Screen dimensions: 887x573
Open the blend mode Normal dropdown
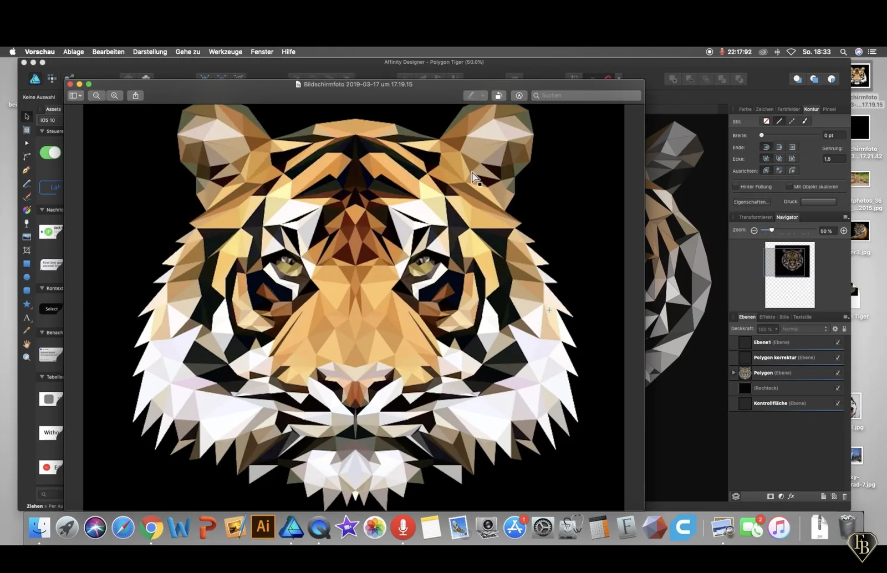point(804,329)
